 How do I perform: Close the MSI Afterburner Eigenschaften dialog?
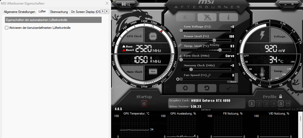point(107,3)
